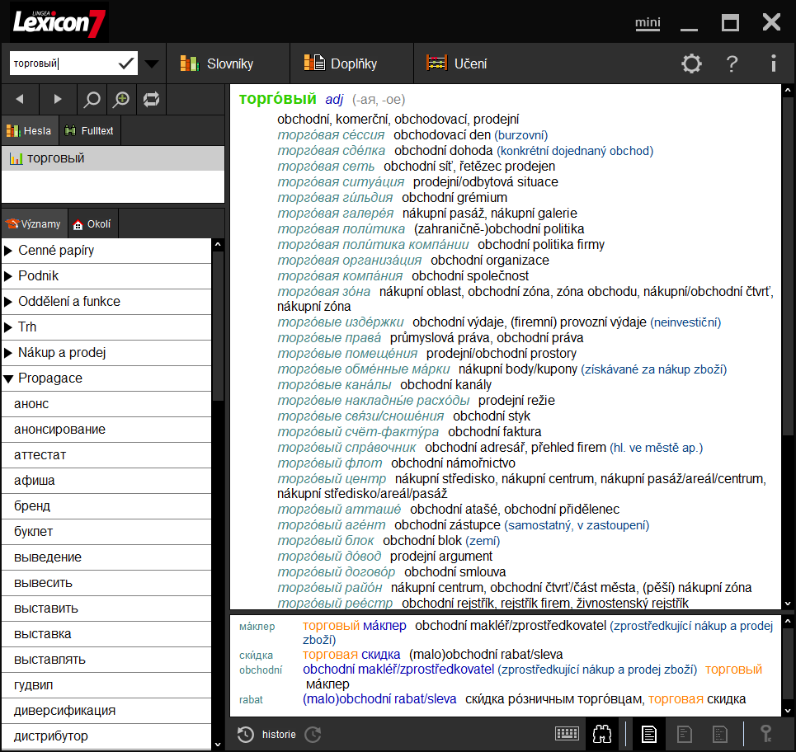
Task: Switch to the Významy tab
Action: point(34,223)
